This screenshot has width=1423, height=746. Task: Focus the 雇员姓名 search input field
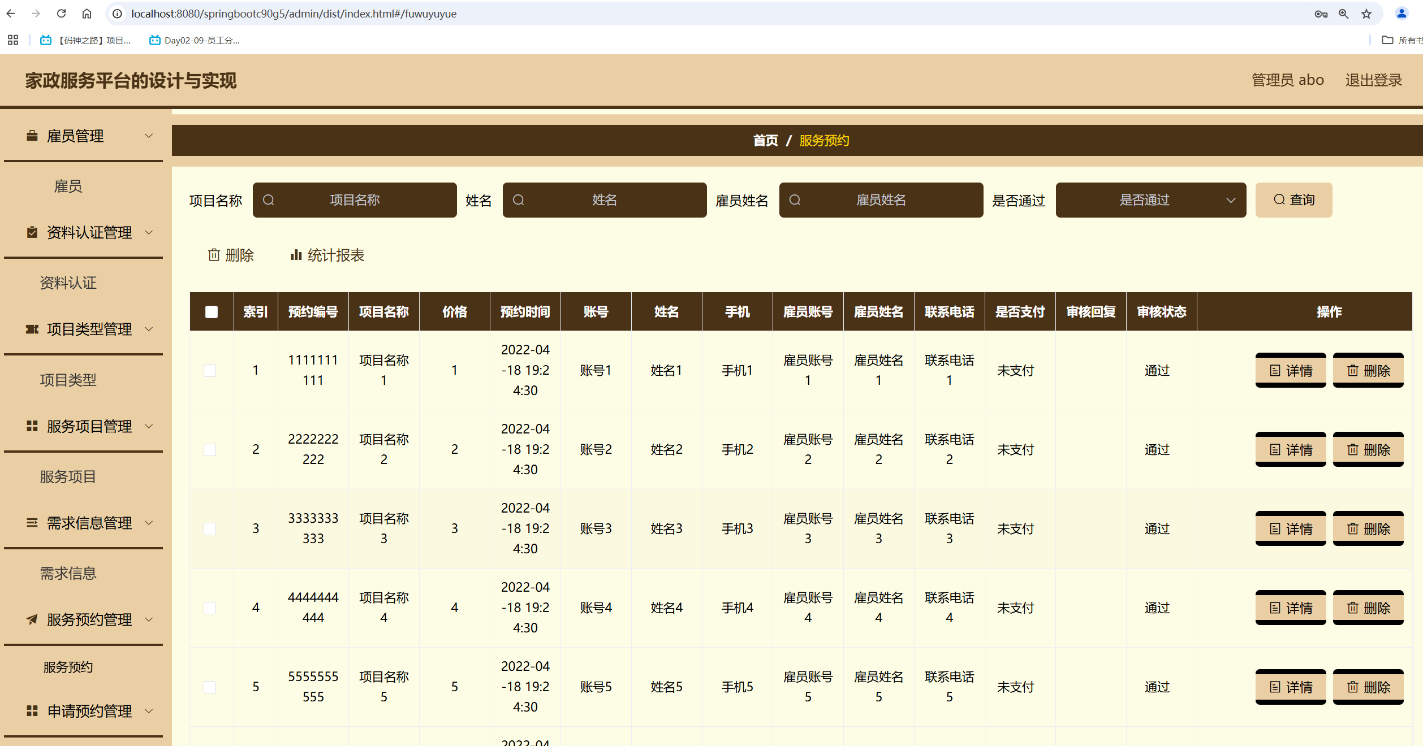881,200
